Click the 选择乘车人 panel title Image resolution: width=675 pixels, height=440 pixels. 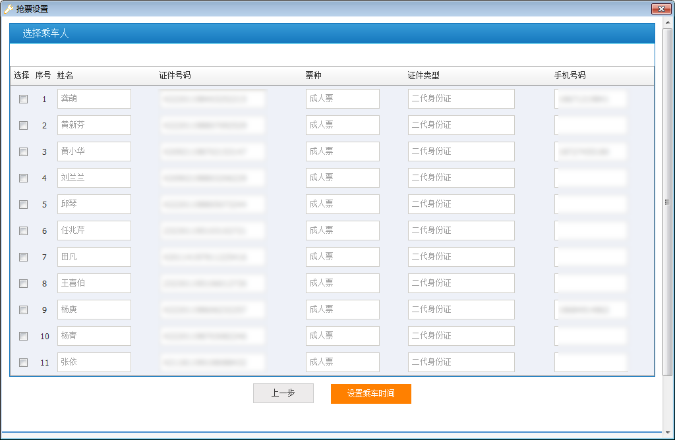[x=45, y=33]
